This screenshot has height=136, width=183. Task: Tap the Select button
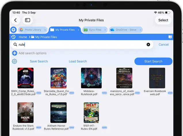[163, 20]
